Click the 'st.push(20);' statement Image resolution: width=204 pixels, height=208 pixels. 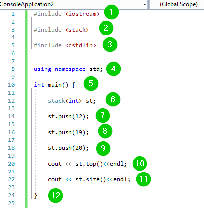(x=68, y=148)
